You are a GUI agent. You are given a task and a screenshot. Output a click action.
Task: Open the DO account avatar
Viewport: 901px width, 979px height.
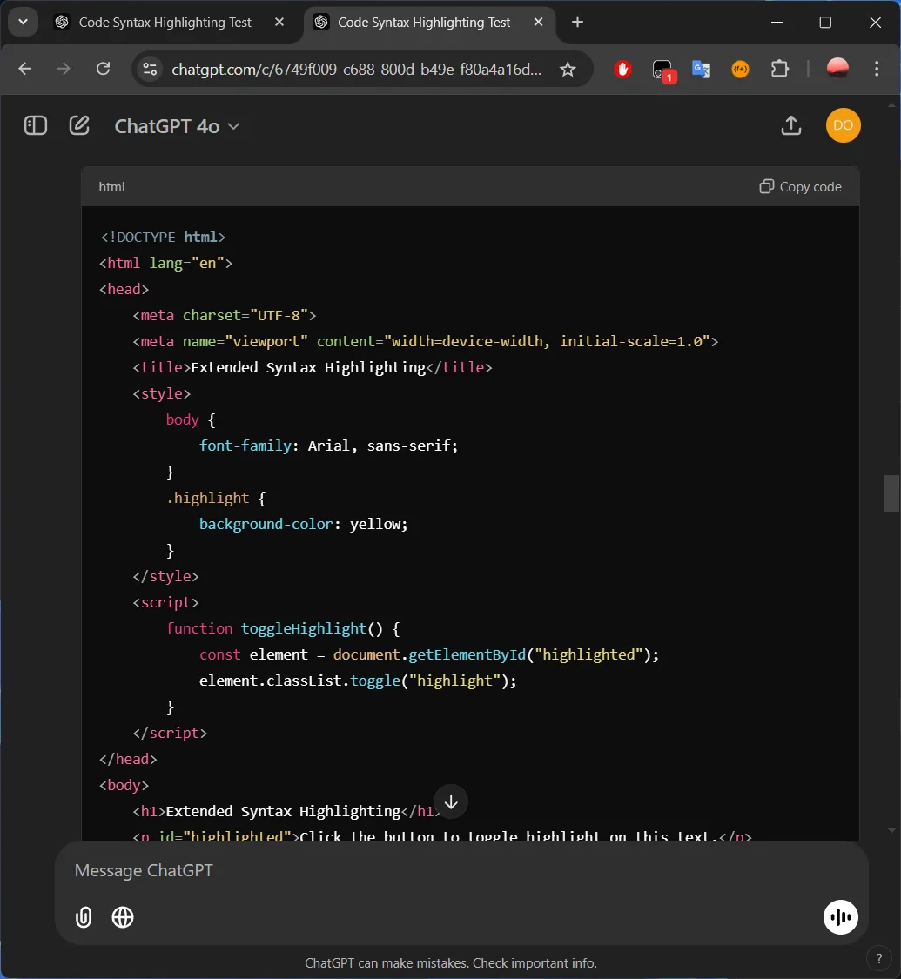click(843, 125)
